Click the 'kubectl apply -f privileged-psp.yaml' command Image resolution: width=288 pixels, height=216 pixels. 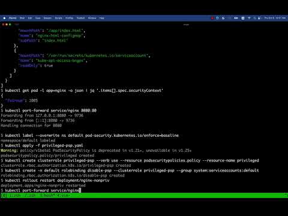coord(44,145)
